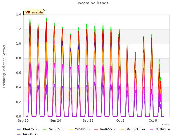Click the Sep 24 x-axis tick label
Screen dimensions: 187x140
point(56,120)
